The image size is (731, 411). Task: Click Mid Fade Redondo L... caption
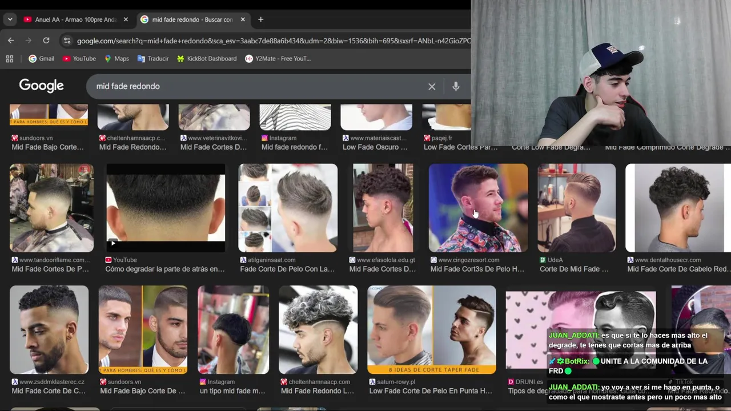click(x=318, y=391)
